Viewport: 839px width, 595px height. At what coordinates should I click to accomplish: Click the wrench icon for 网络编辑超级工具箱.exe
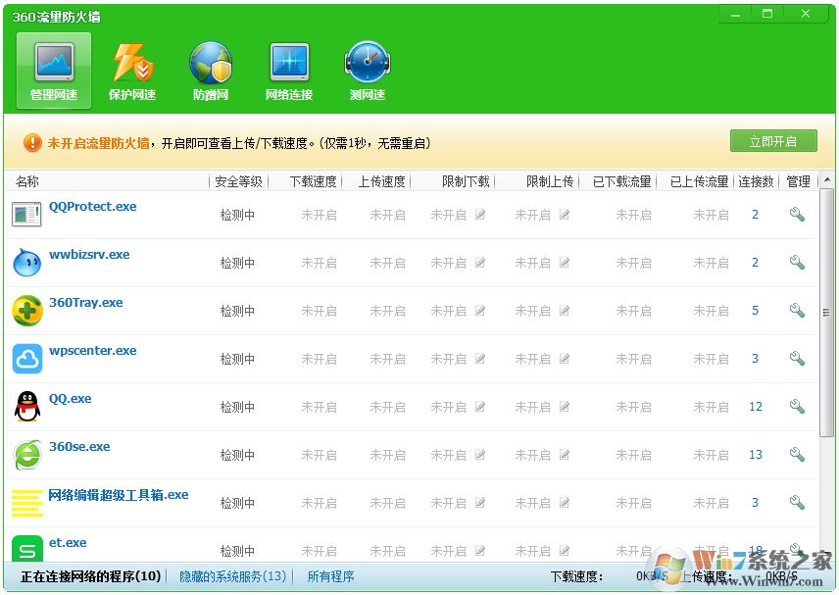pos(797,502)
